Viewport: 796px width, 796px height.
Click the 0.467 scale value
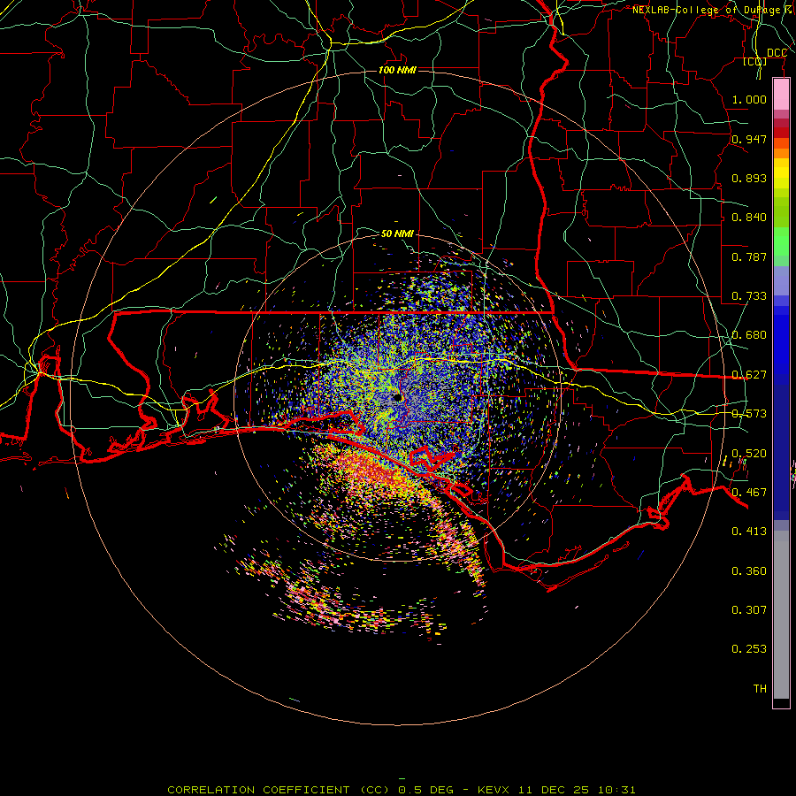pyautogui.click(x=749, y=493)
